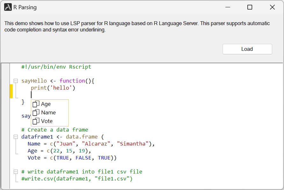
Task: Click 'data.frame' function call text
Action: [x=82, y=137]
